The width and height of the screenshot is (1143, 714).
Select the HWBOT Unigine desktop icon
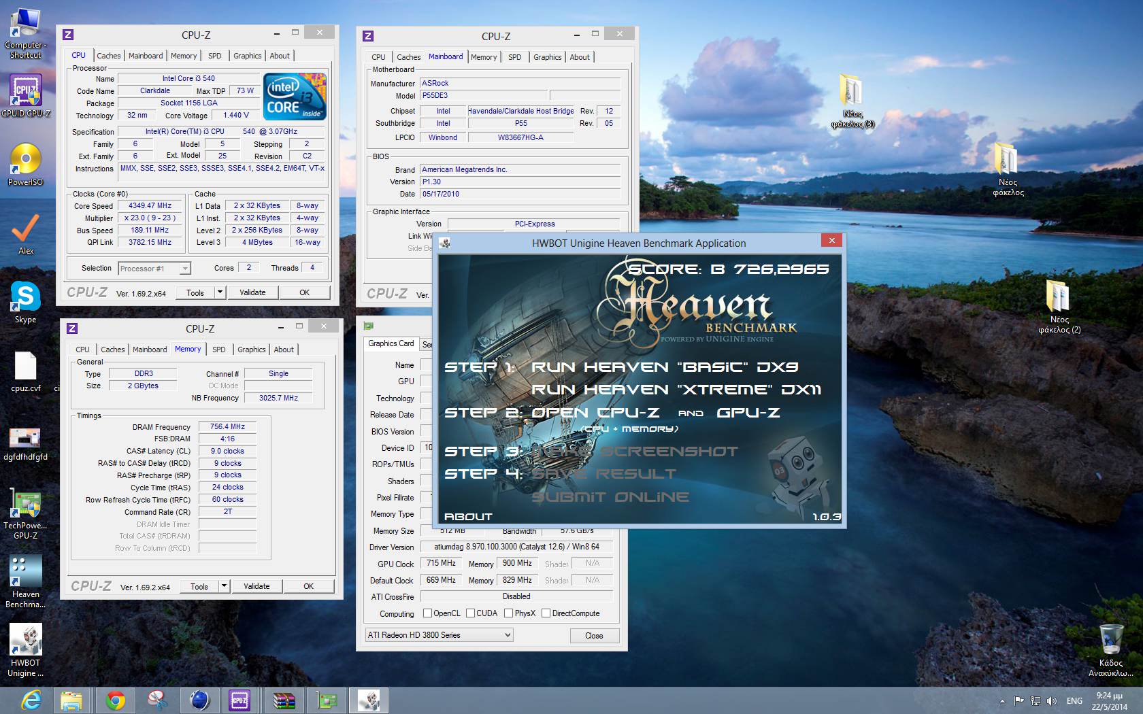[x=26, y=651]
